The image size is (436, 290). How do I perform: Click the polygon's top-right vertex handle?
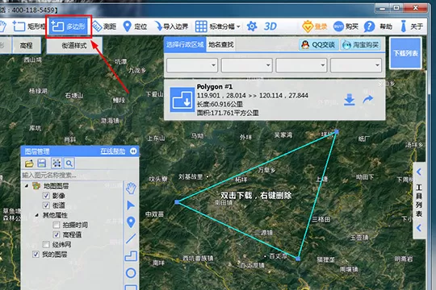[337, 131]
